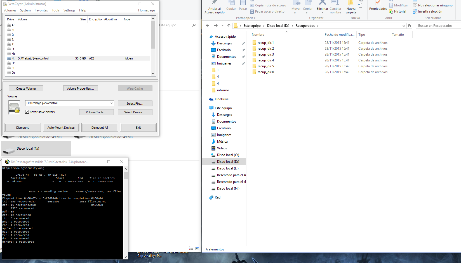The height and width of the screenshot is (263, 461).
Task: Open Disco local (E:) in navigation pane
Action: pos(225,168)
